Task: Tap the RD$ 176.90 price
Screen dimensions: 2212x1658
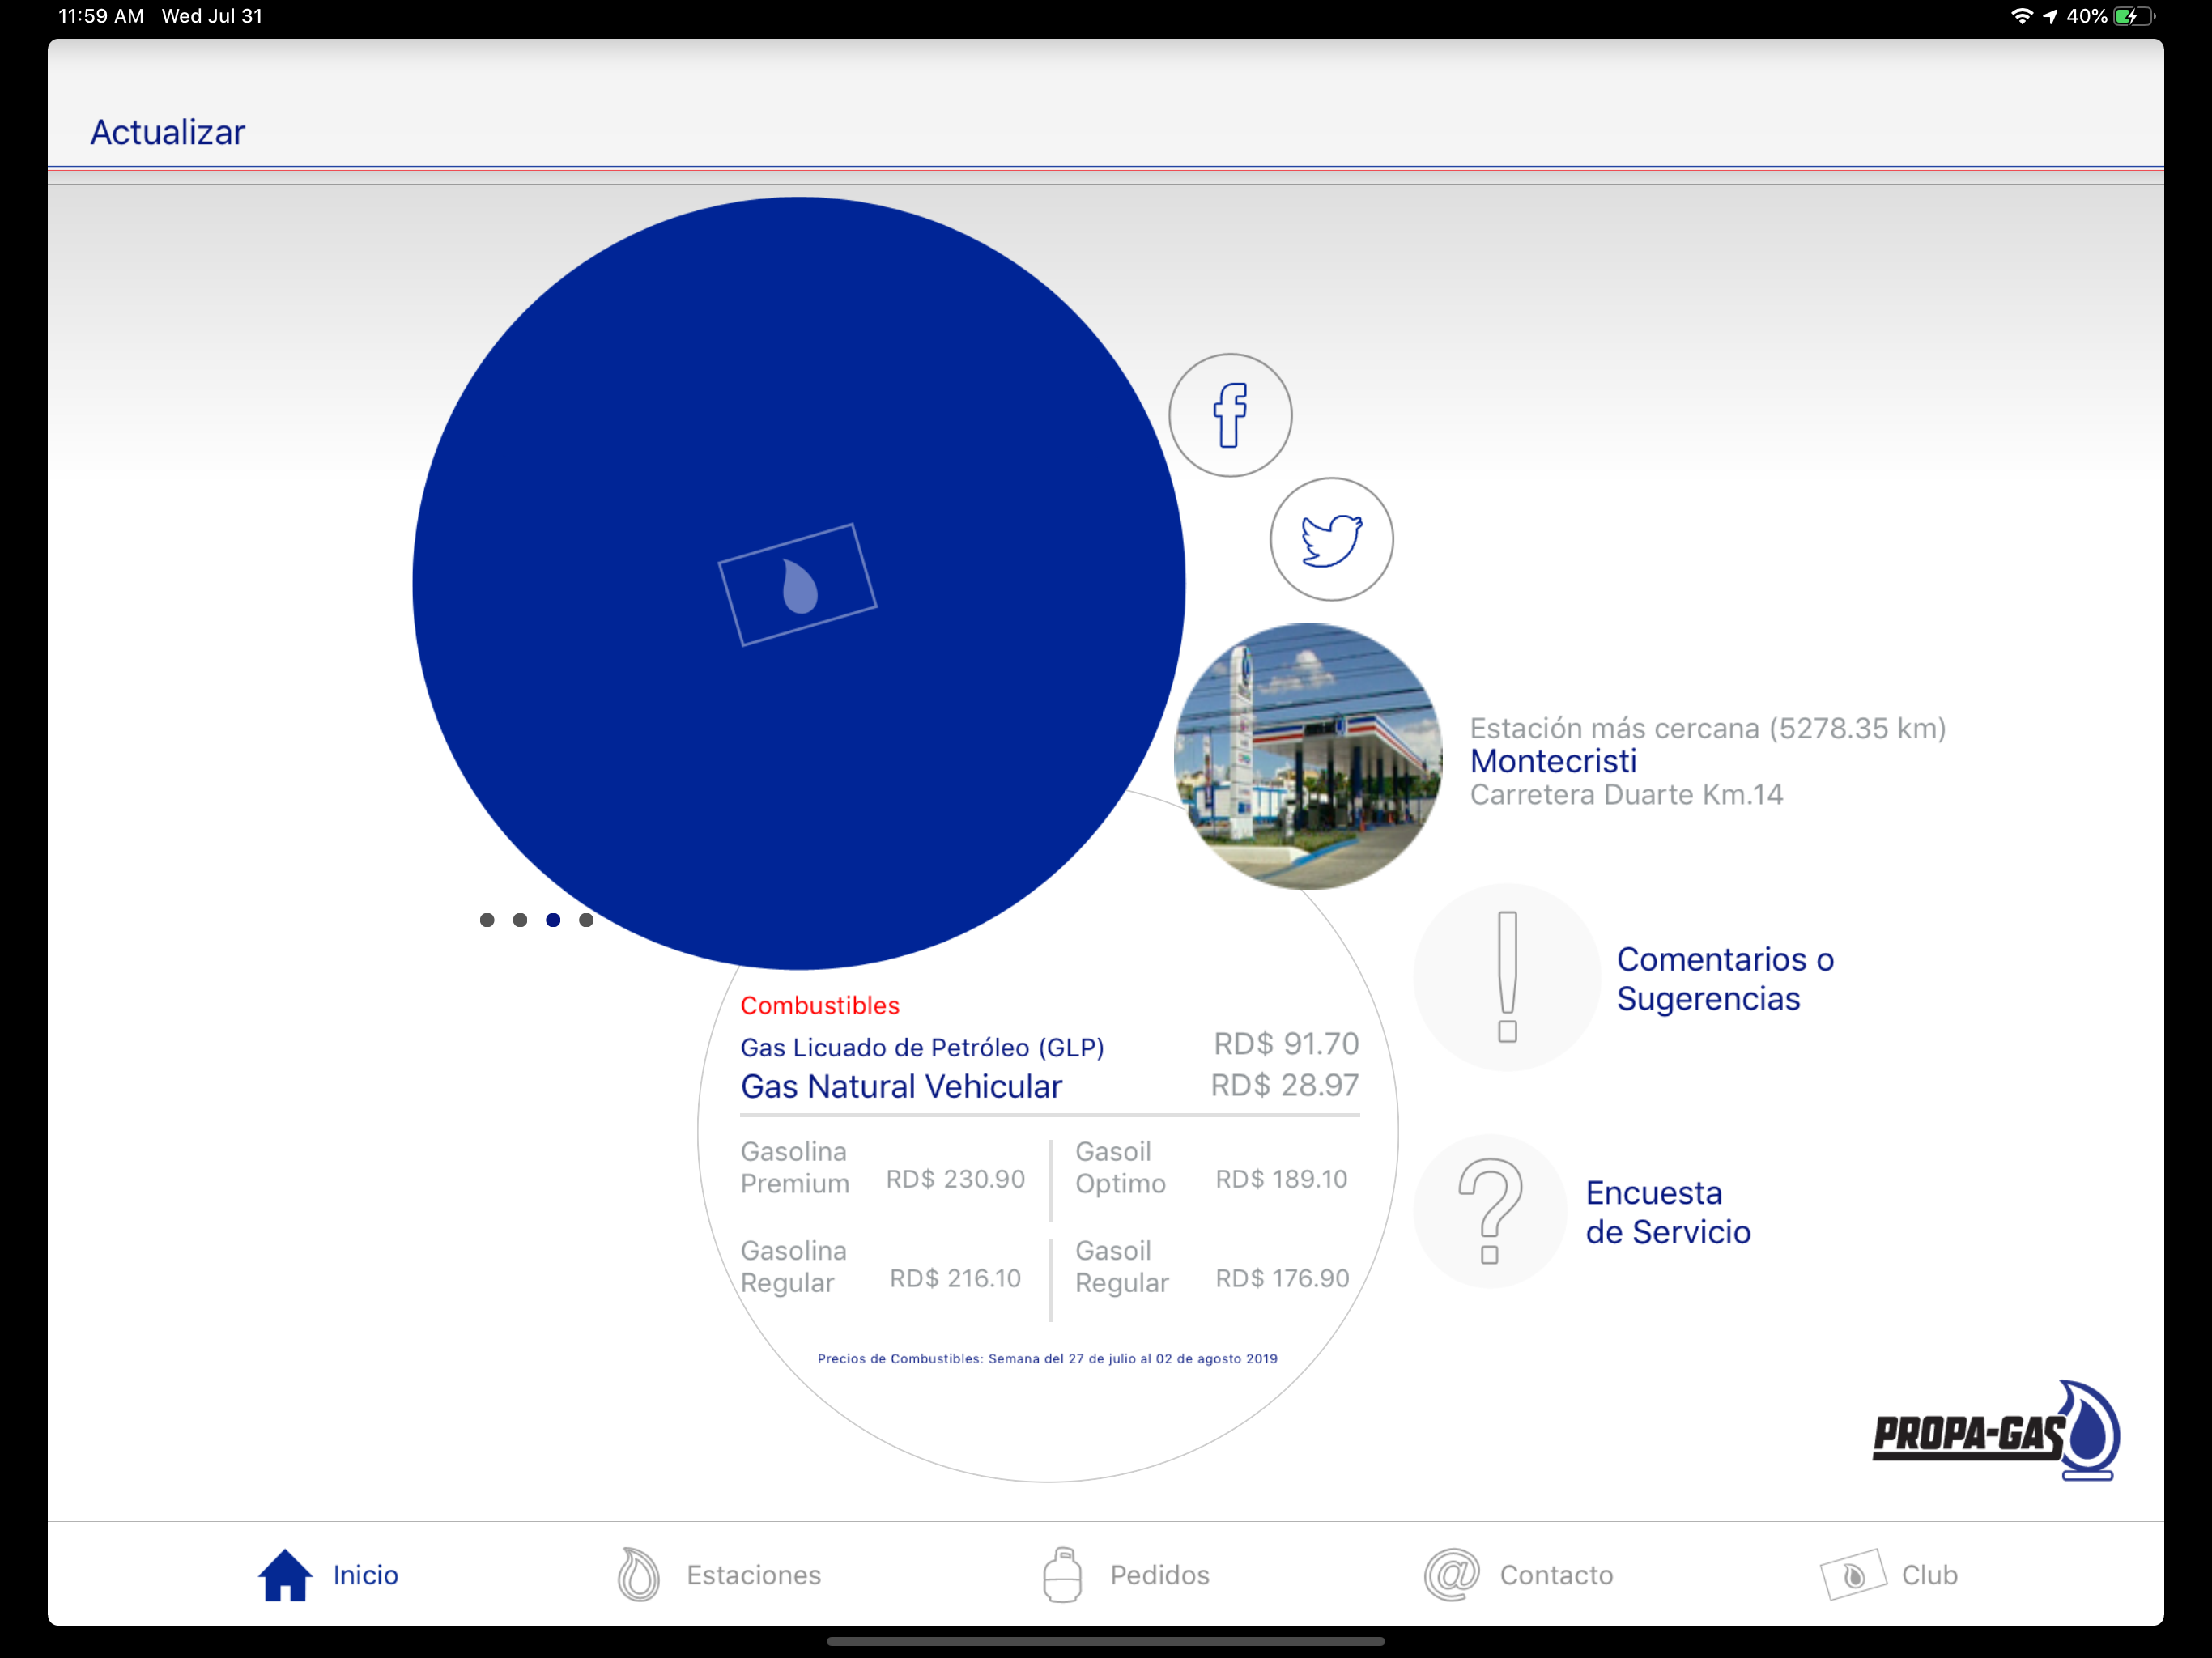Action: (x=1282, y=1278)
